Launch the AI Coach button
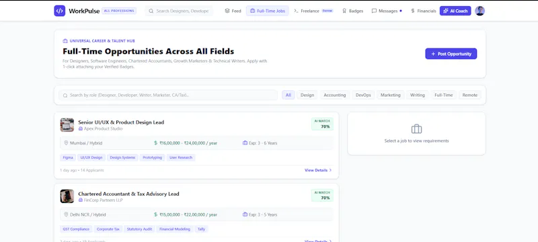 [x=455, y=11]
